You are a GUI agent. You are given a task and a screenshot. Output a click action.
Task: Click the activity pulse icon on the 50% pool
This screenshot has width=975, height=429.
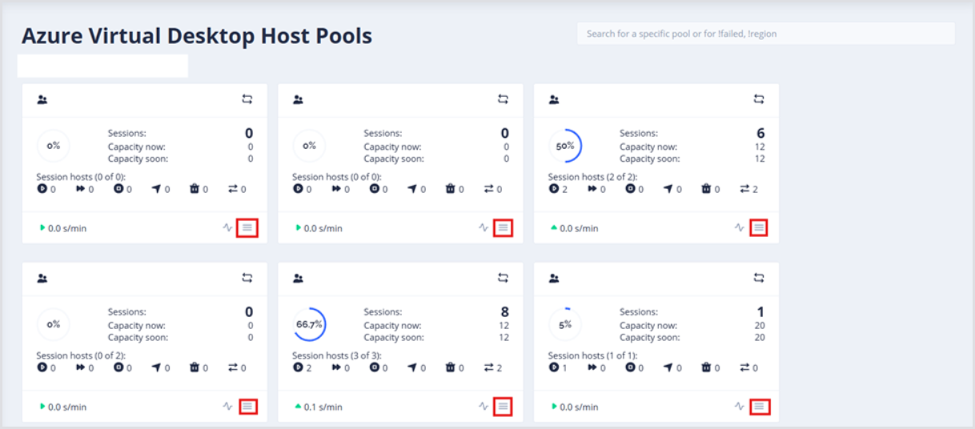pyautogui.click(x=739, y=228)
